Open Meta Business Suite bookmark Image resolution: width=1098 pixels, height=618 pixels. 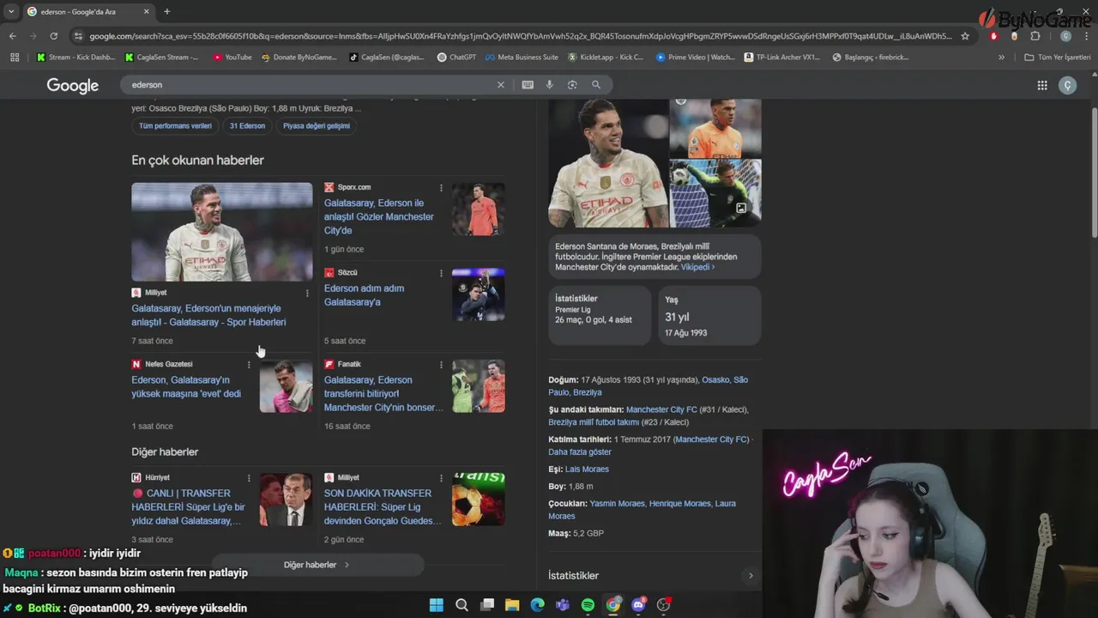522,58
